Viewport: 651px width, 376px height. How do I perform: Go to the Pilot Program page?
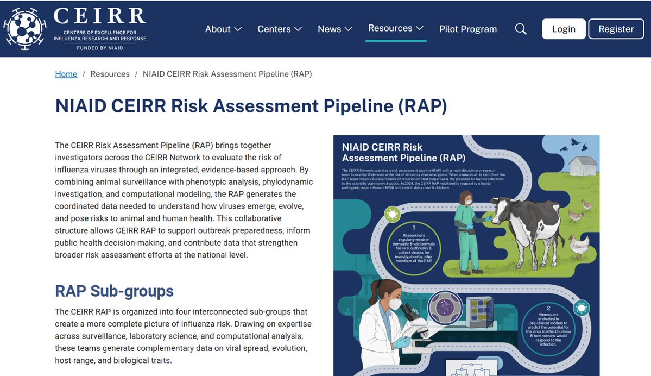pyautogui.click(x=468, y=29)
